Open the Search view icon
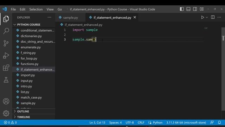 pos(6,31)
